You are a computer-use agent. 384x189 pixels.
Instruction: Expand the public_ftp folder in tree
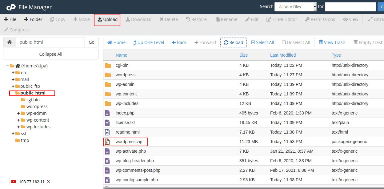13,86
